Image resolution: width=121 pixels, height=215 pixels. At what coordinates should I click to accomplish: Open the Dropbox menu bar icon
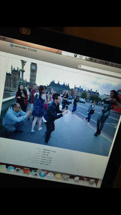click(76, 56)
